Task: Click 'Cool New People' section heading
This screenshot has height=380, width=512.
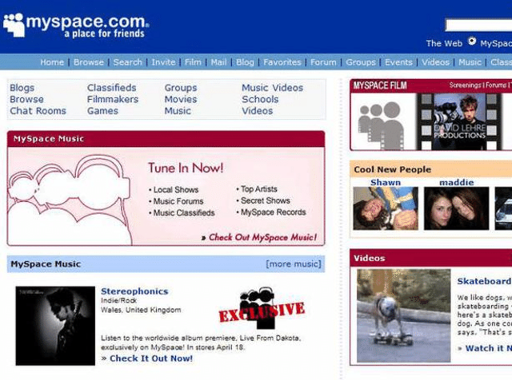Action: [393, 169]
